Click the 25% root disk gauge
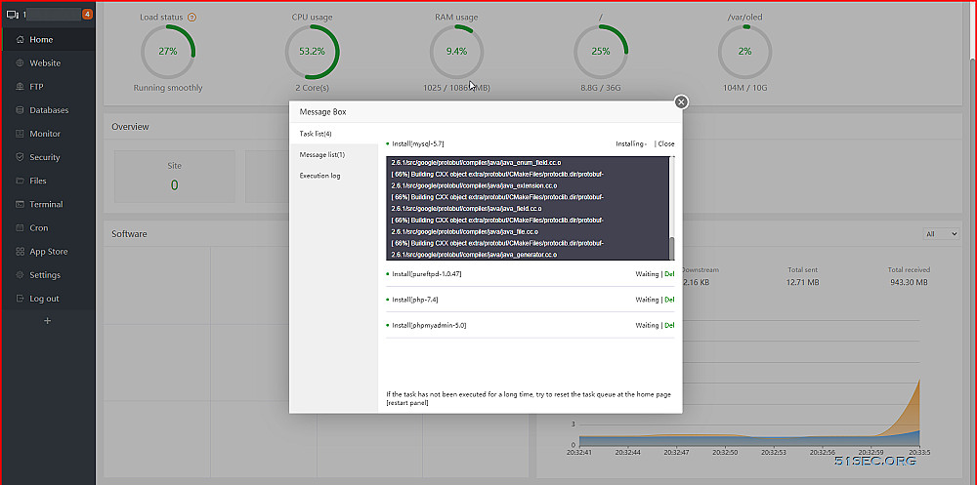 click(x=601, y=52)
